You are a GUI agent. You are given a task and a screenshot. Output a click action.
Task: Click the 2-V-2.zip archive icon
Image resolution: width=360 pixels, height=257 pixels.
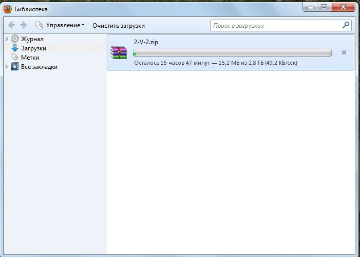[x=119, y=52]
